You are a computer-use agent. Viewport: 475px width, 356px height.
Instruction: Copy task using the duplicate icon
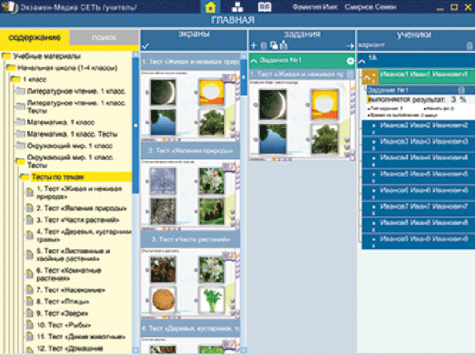[273, 45]
